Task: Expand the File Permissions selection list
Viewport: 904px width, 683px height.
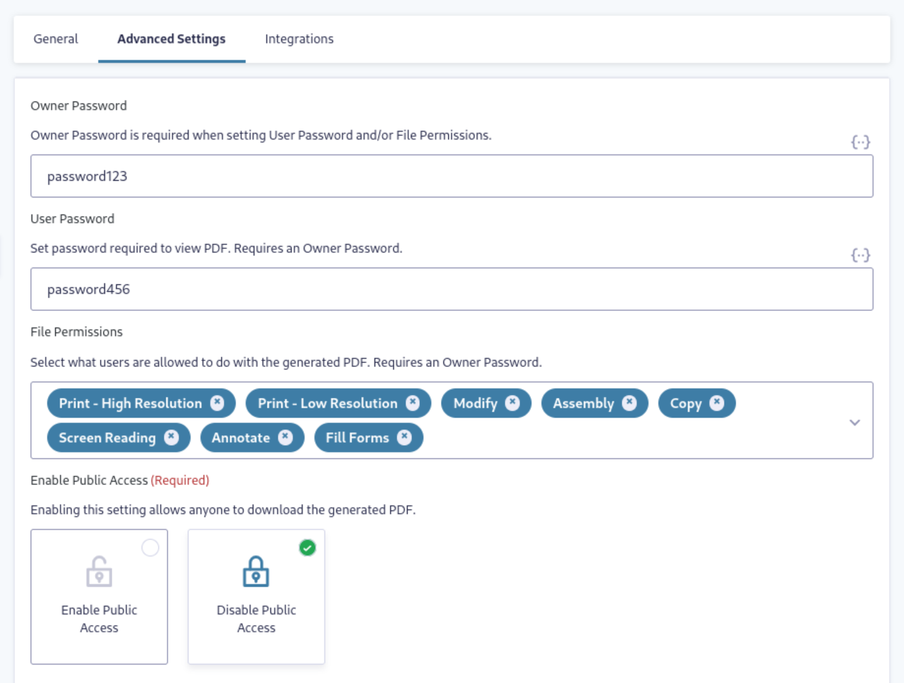Action: coord(854,423)
